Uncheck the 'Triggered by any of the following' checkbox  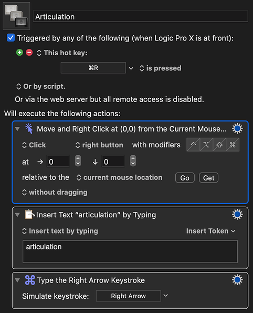coord(10,38)
